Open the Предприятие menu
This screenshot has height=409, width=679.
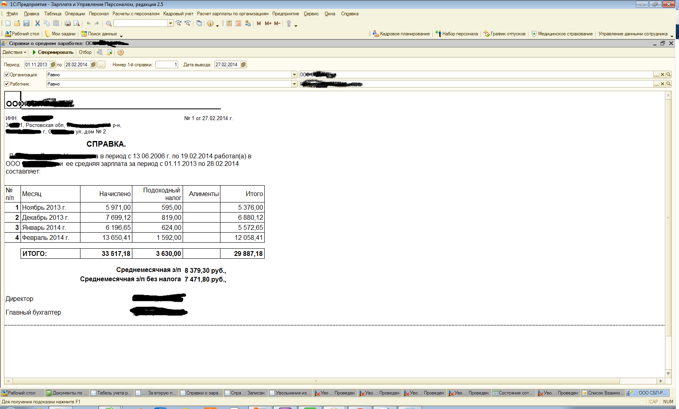pyautogui.click(x=286, y=14)
